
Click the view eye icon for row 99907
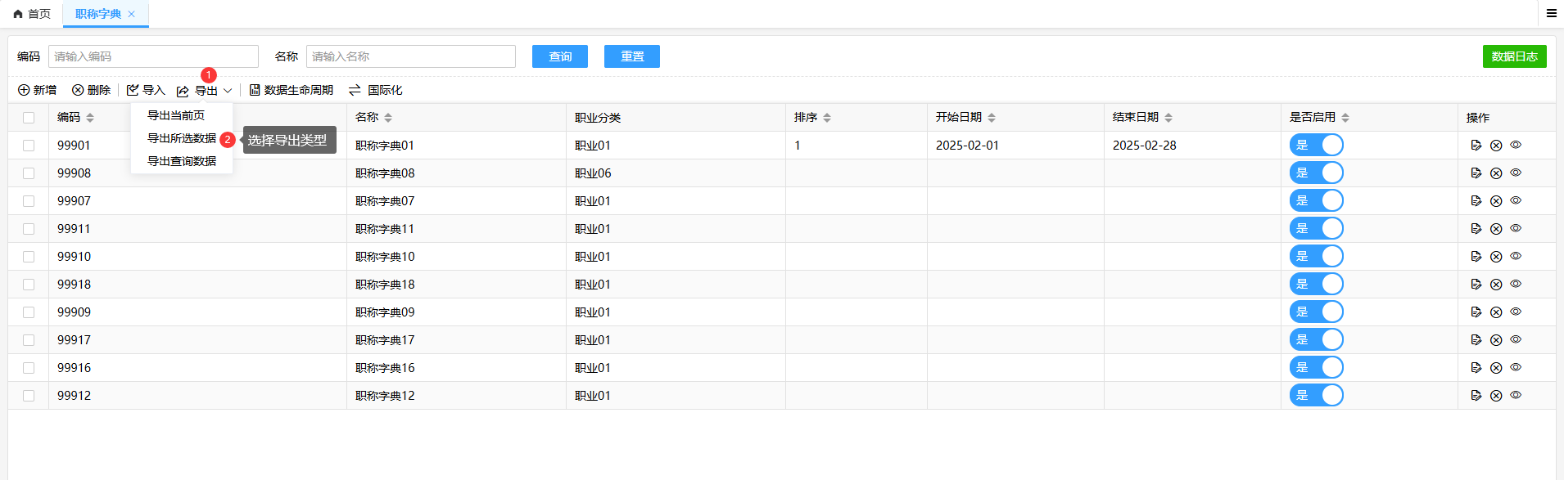[1516, 200]
